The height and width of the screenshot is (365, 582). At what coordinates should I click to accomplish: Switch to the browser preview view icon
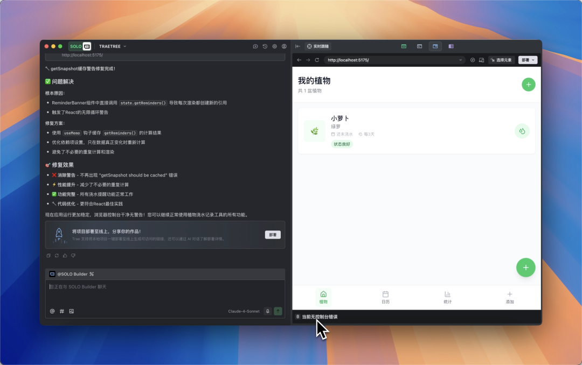coord(435,46)
